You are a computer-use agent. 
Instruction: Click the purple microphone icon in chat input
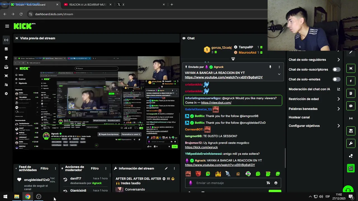(190, 183)
